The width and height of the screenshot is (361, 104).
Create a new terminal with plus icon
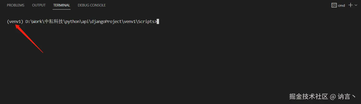point(350,5)
